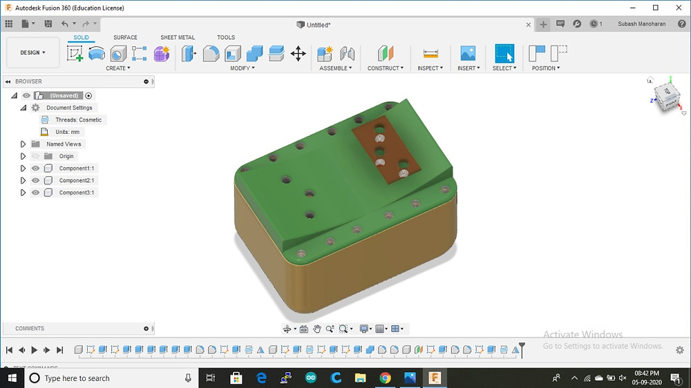The image size is (691, 388).
Task: Close the Untitled document tab
Action: [529, 25]
